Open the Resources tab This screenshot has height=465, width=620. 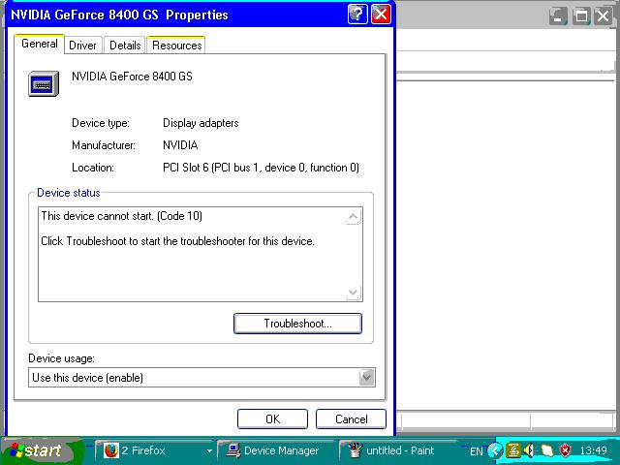click(176, 46)
